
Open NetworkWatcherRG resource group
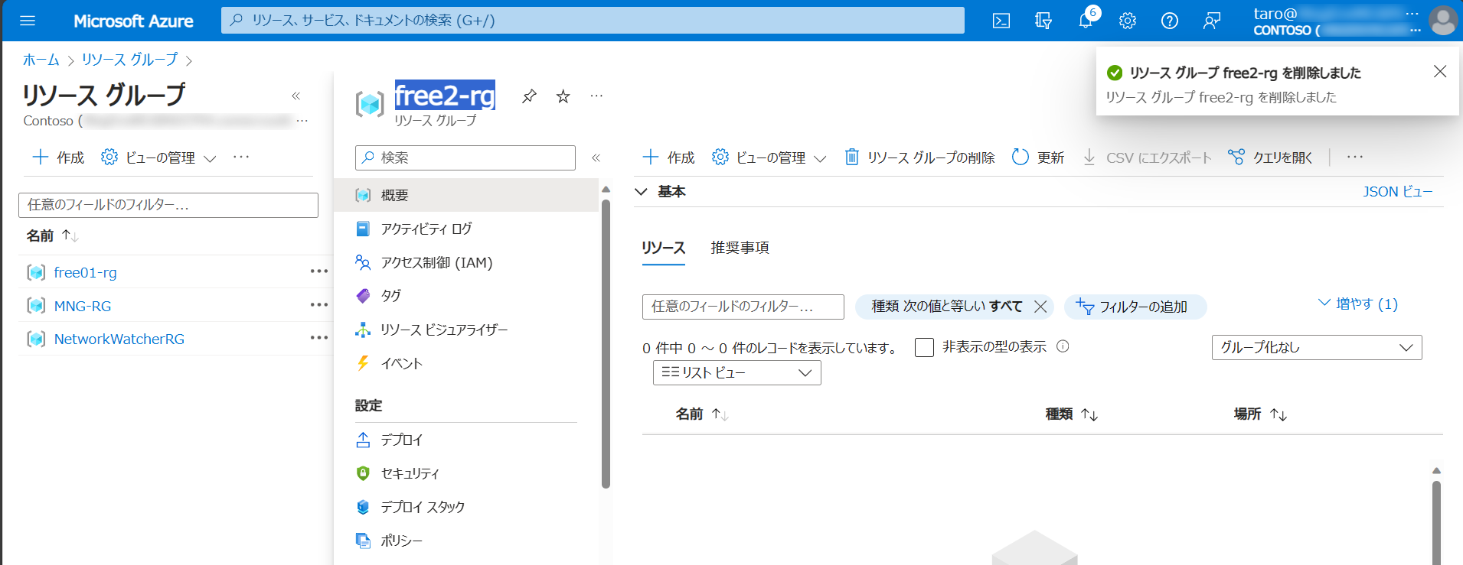119,339
